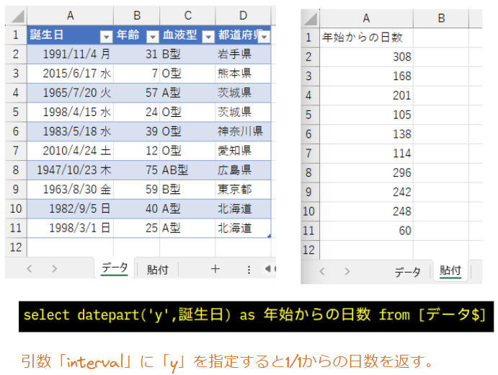Click the cell showing 248

pos(366,211)
